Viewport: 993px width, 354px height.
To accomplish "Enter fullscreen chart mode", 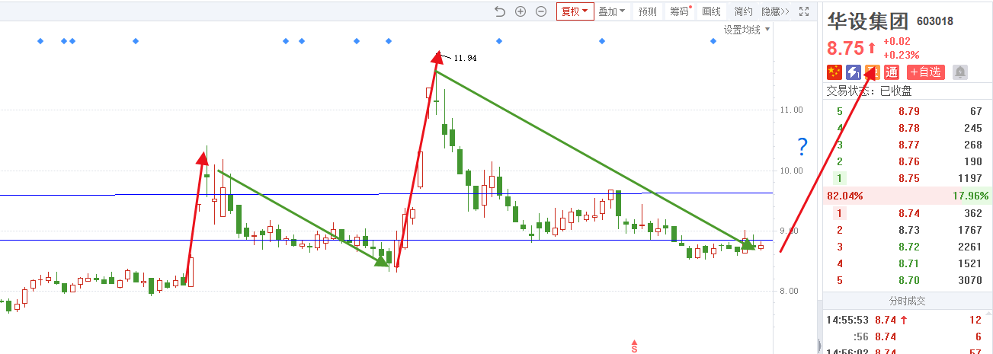I will point(803,11).
